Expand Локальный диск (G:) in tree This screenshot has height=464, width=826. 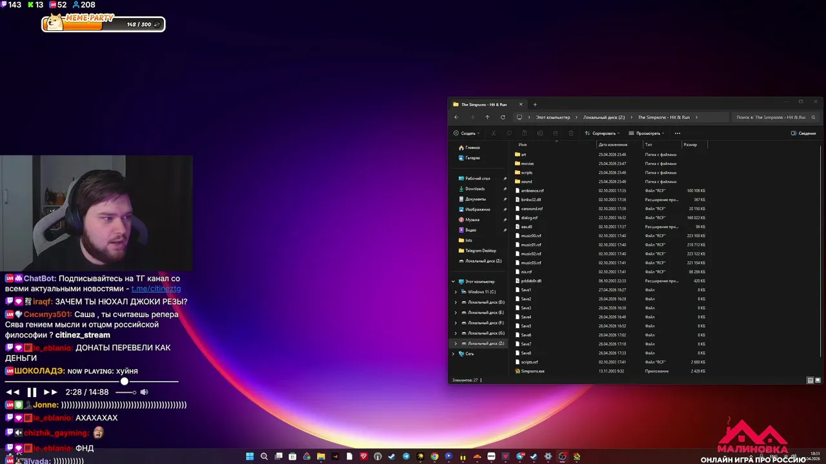(456, 333)
